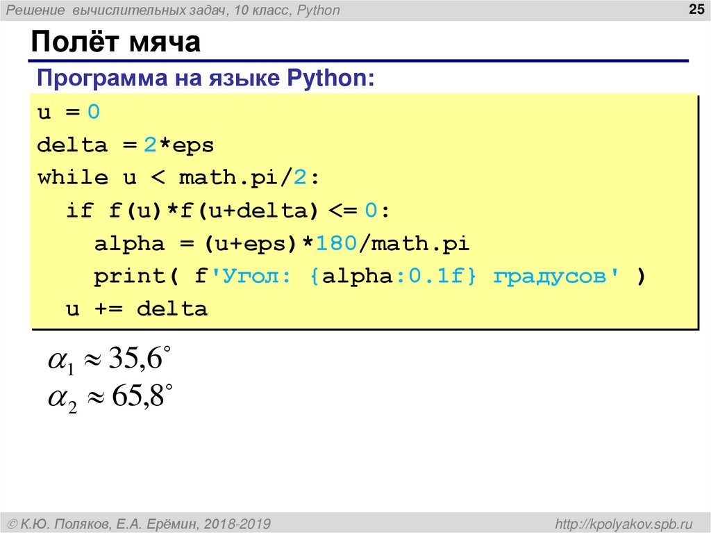The image size is (711, 533).
Task: Click the result α1 ≈ 35,6°
Action: (110, 360)
